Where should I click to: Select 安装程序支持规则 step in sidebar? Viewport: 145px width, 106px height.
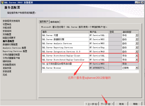11,21
